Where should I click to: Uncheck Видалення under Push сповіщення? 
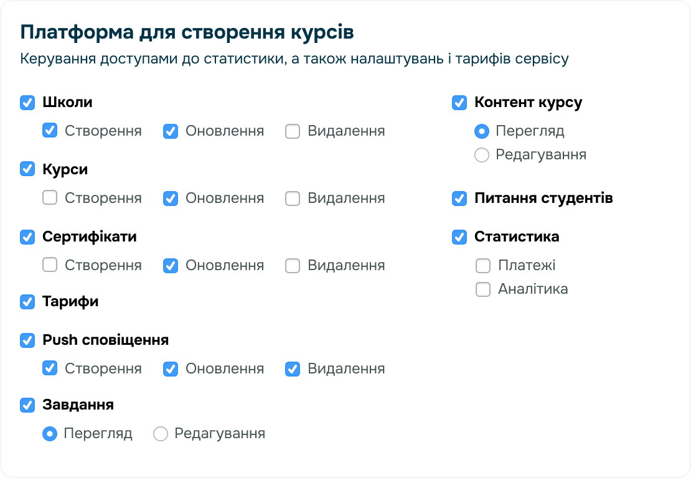pyautogui.click(x=292, y=368)
